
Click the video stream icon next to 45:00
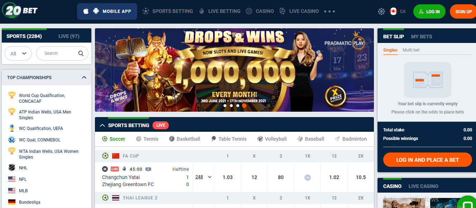148,169
